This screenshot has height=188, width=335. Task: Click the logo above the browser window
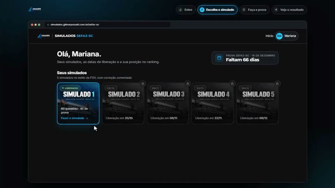(35, 9)
